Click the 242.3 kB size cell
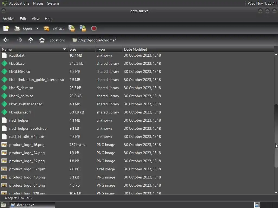The width and height of the screenshot is (278, 208). 76,63
